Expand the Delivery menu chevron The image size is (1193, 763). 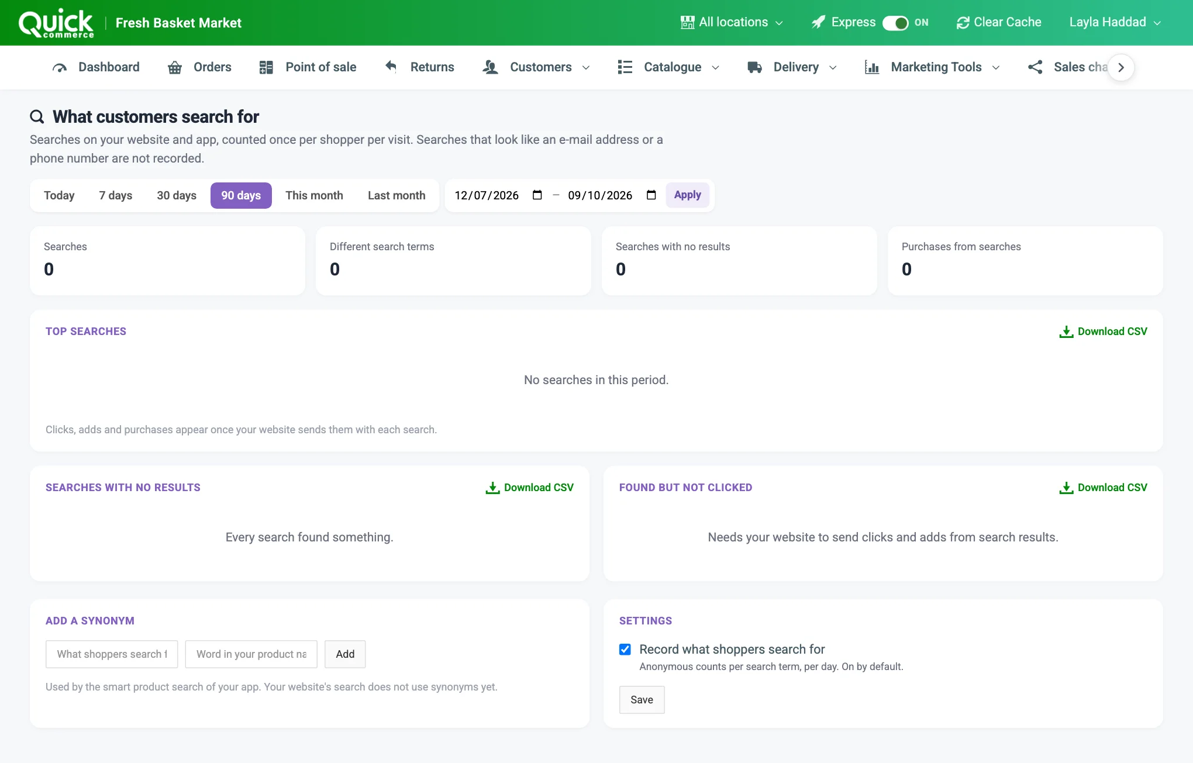tap(833, 68)
